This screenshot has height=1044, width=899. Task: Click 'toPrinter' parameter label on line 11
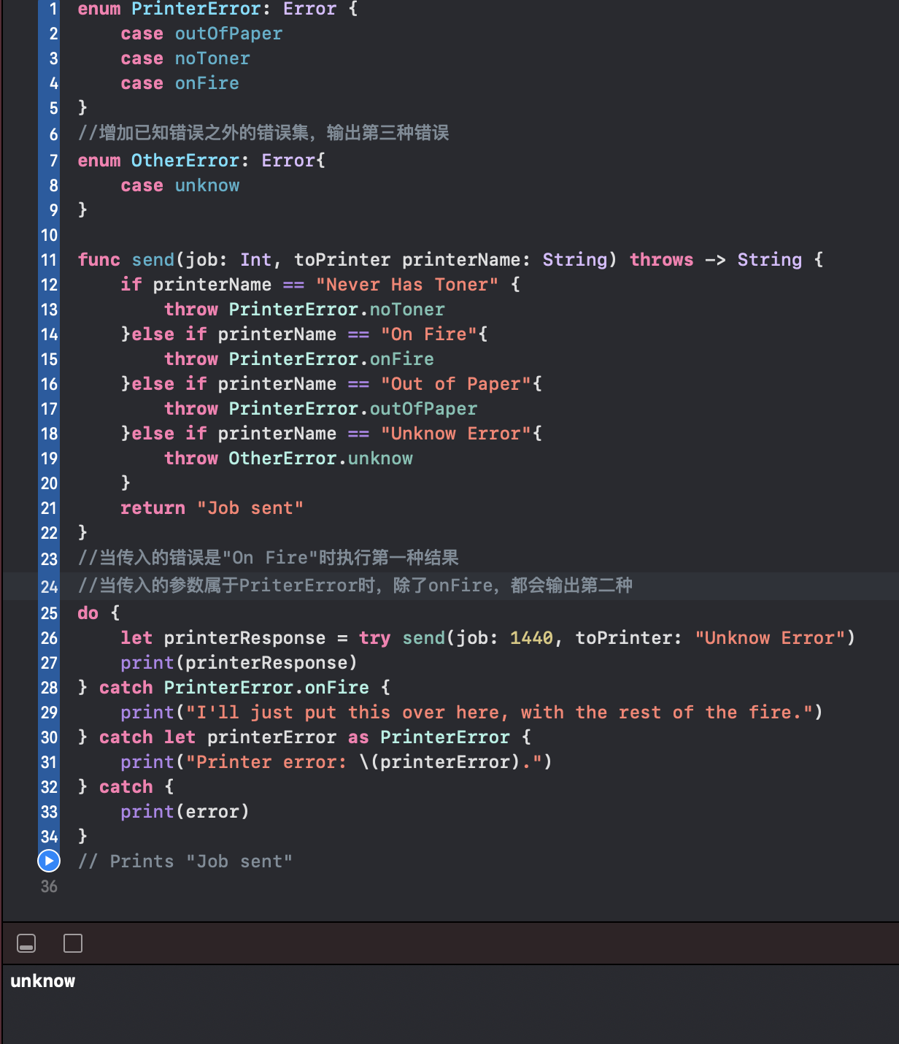tap(342, 260)
